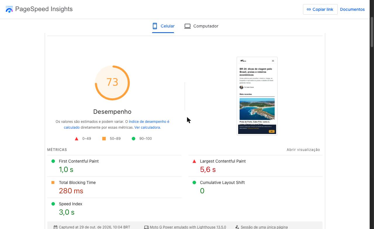Click the 1,0 s FCP value
The height and width of the screenshot is (229, 374).
[x=66, y=169]
